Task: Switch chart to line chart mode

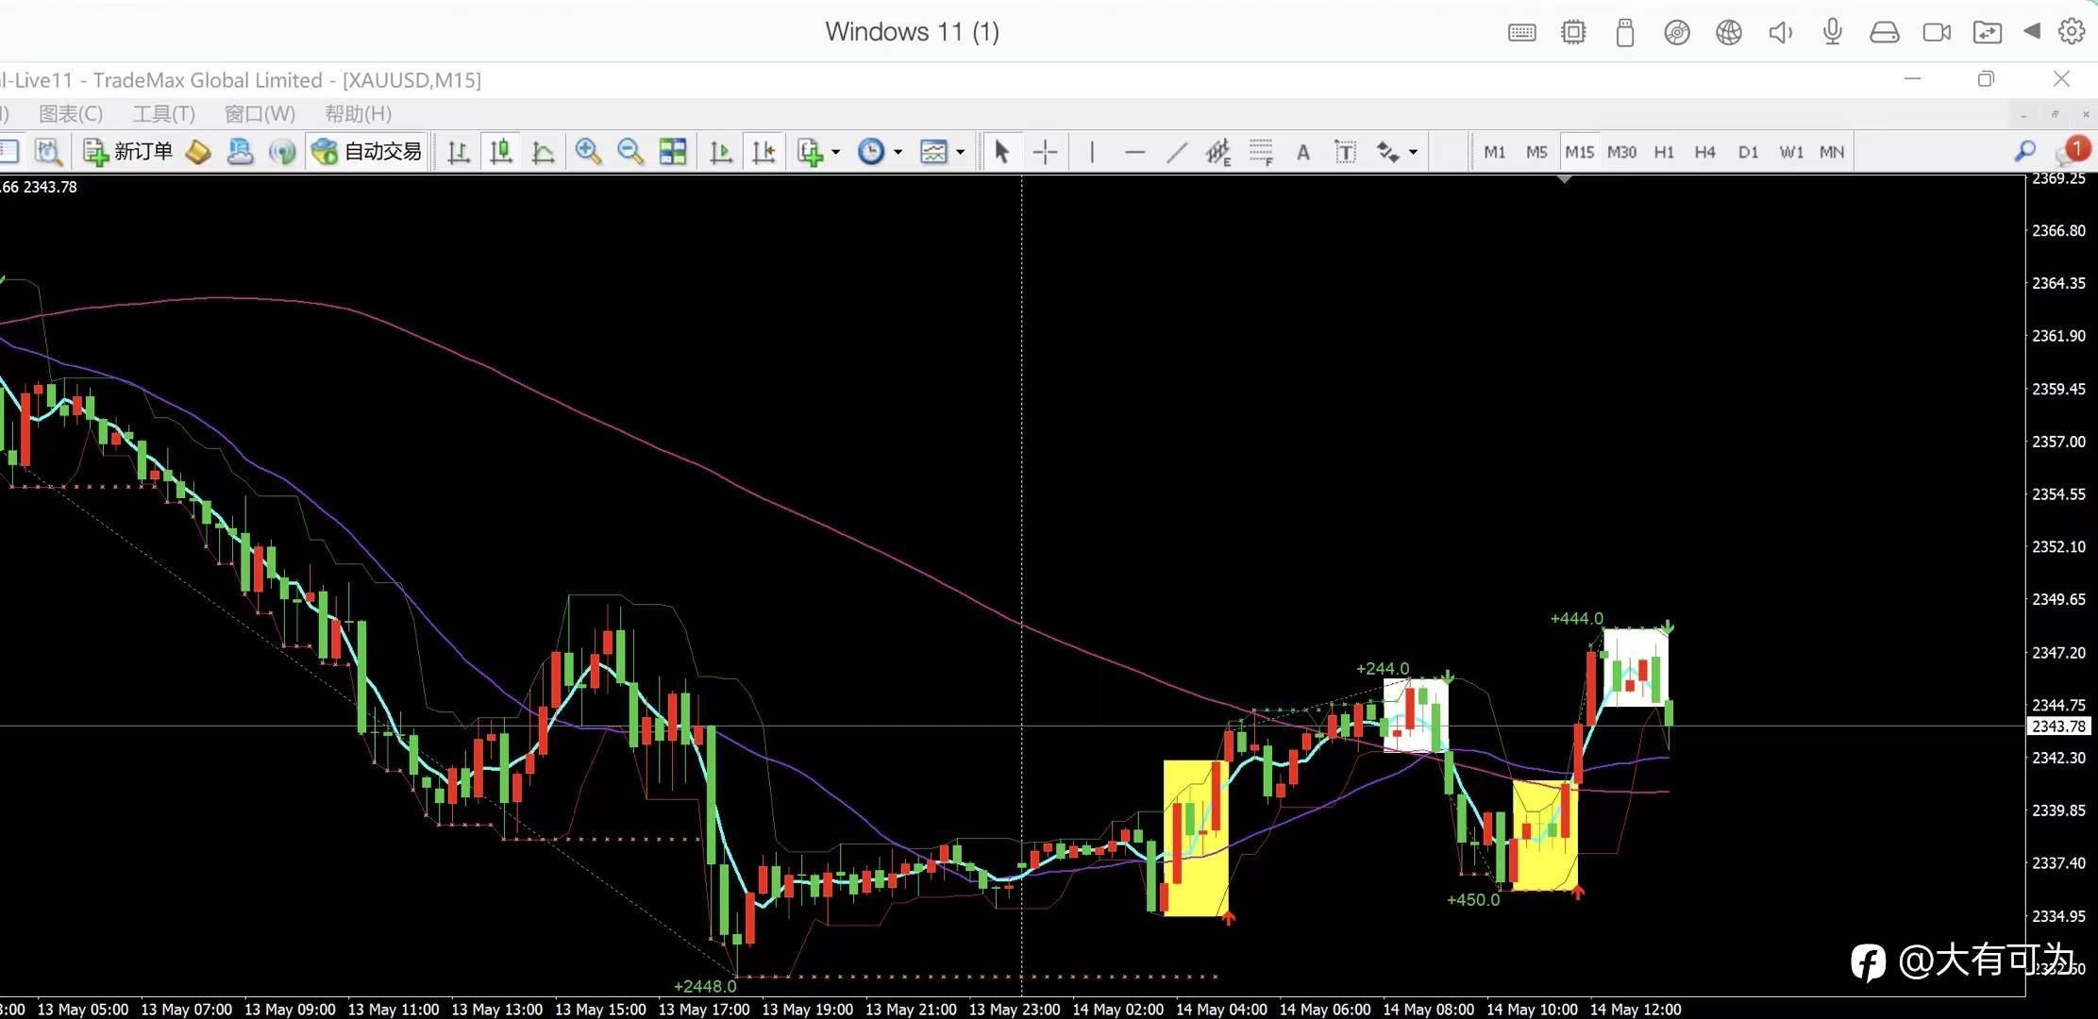Action: (543, 152)
